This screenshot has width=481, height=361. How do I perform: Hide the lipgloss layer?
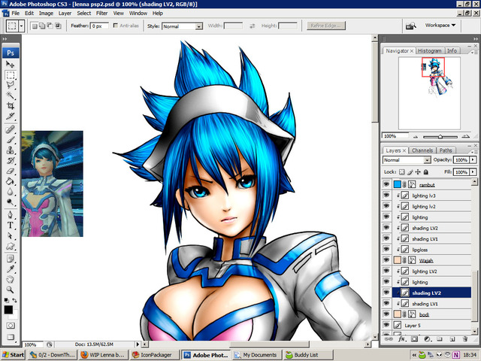coord(386,249)
